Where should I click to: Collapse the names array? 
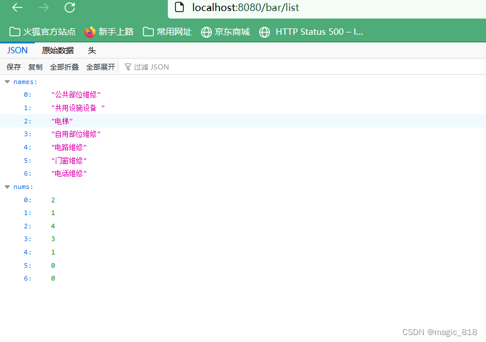8,82
